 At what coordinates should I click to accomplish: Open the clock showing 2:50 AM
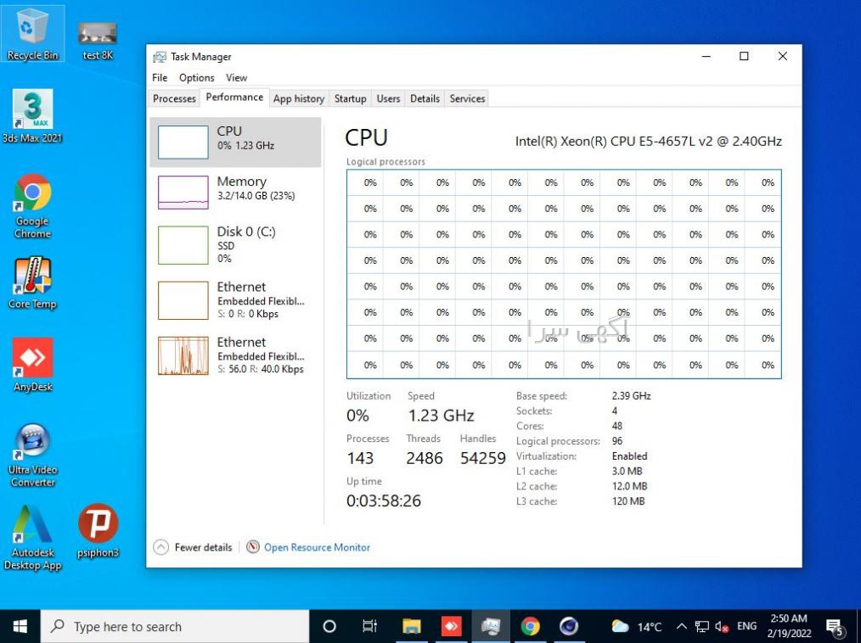[789, 626]
